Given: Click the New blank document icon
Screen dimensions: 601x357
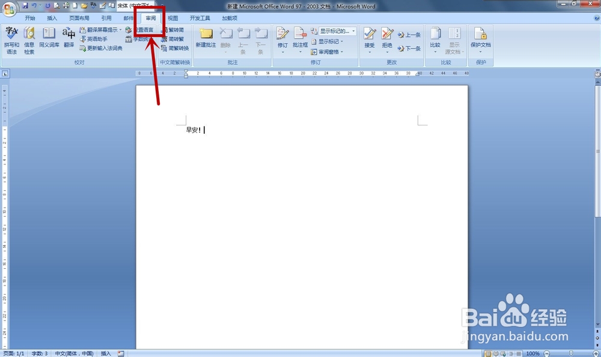Looking at the screenshot, I should pyautogui.click(x=75, y=5).
